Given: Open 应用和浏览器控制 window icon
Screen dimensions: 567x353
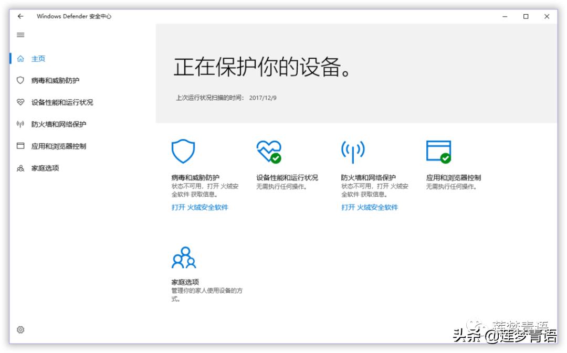Looking at the screenshot, I should (x=438, y=152).
